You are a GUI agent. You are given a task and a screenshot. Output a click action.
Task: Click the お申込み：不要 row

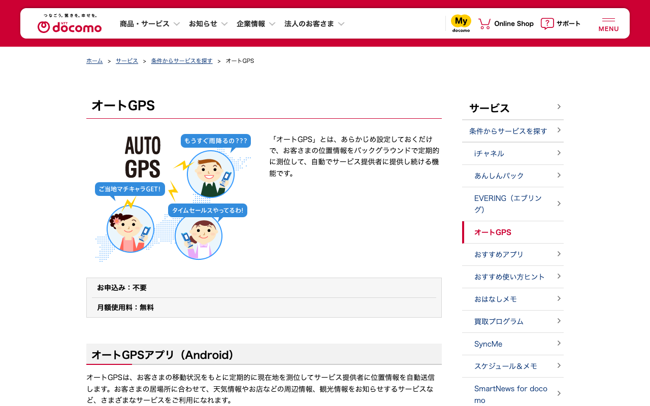coord(264,288)
